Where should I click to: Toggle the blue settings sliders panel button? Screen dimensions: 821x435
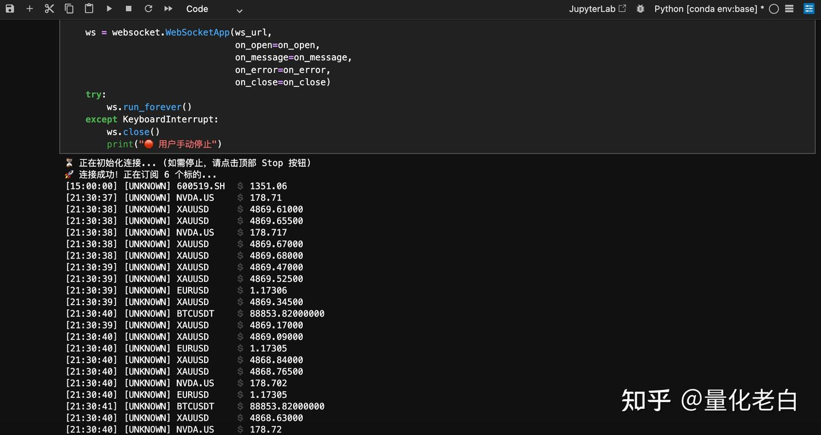809,9
